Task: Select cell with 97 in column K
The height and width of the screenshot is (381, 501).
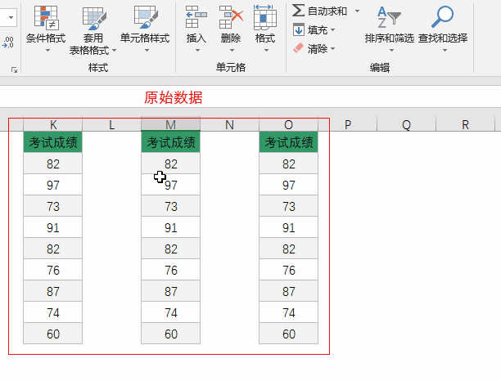Action: [53, 185]
